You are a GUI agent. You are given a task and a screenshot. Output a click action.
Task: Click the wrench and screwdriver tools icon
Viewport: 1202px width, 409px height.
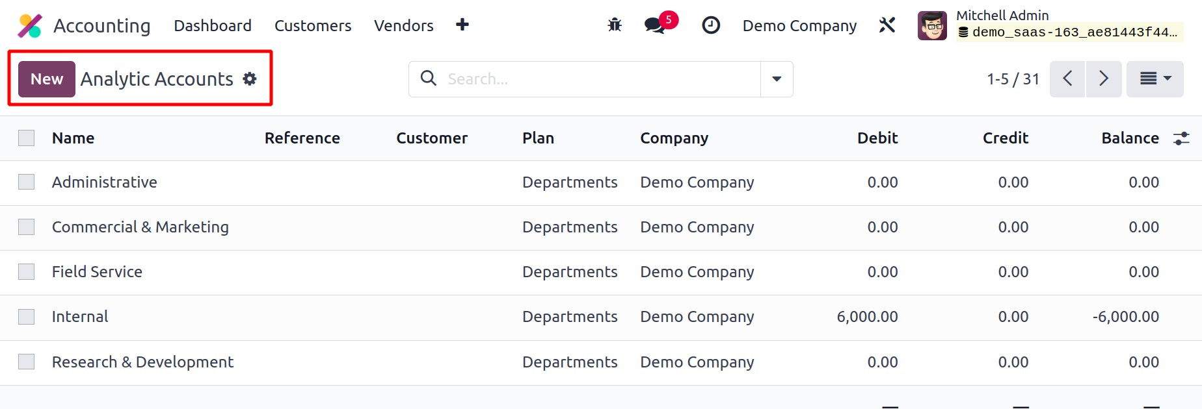[x=887, y=25]
